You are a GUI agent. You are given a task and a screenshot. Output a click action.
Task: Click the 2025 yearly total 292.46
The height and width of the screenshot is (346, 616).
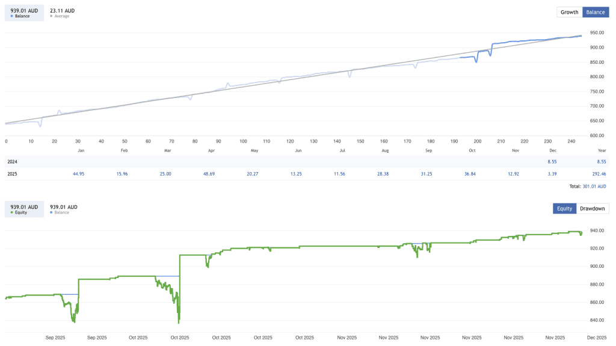(x=597, y=174)
